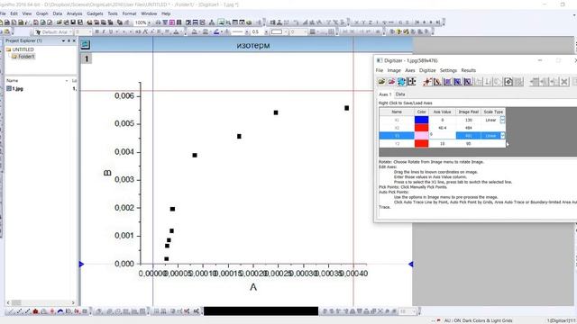The height and width of the screenshot is (324, 577).
Task: Open the Digitizer window's Results menu
Action: [x=468, y=70]
